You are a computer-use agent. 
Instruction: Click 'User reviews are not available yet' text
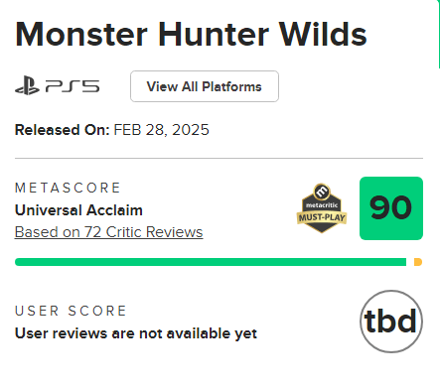pos(136,333)
